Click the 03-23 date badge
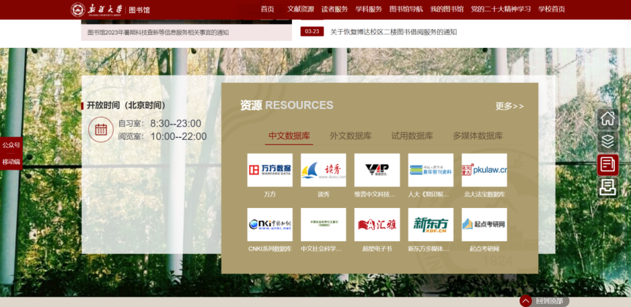The image size is (631, 307). point(313,31)
